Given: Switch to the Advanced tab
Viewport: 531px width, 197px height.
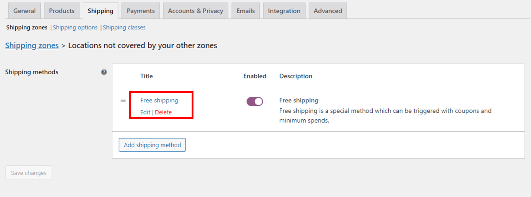Looking at the screenshot, I should 328,10.
